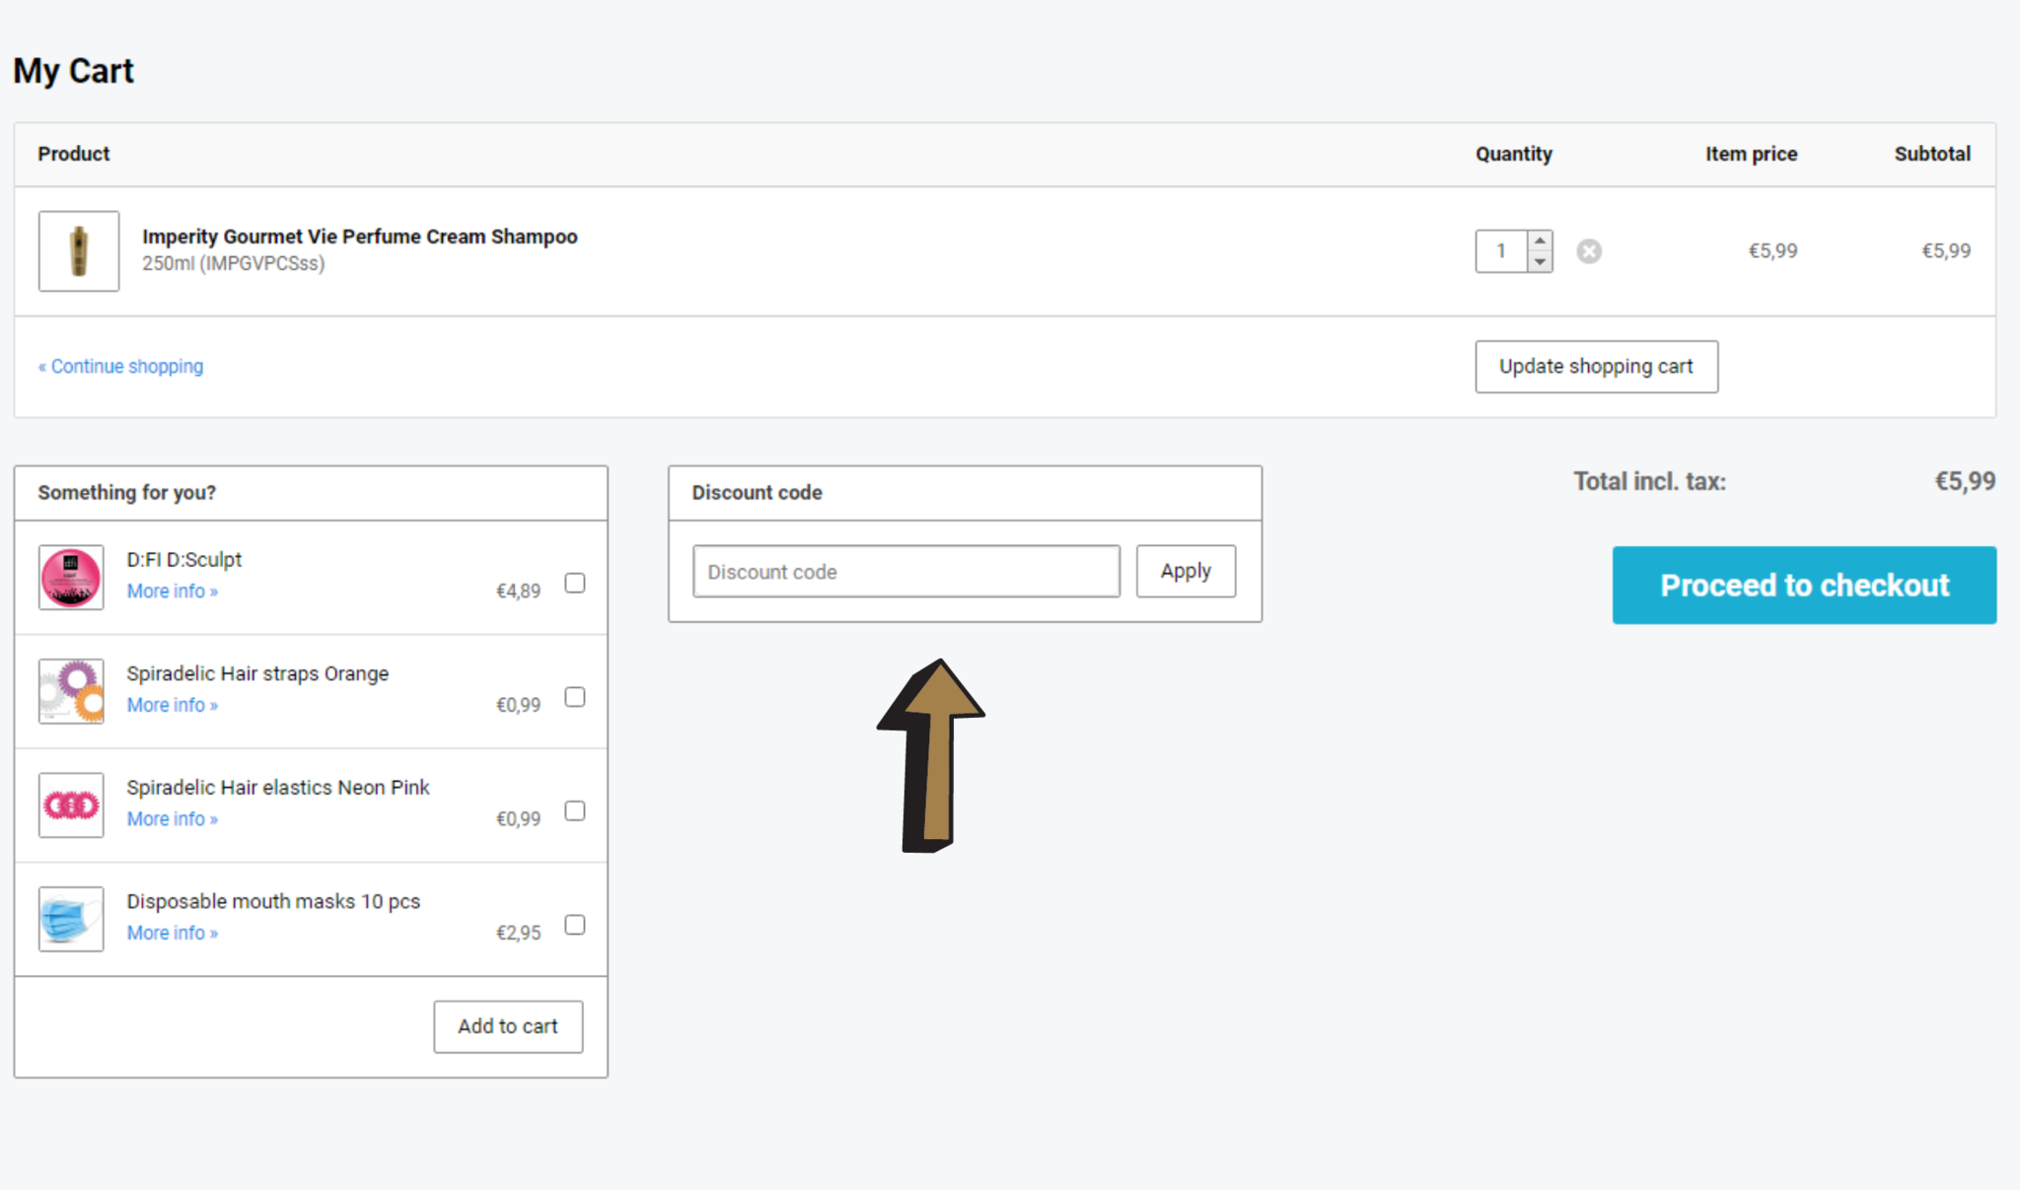Screen dimensions: 2020x1190
Task: Tick the D:FI D:Sculpt checkbox
Action: click(575, 583)
